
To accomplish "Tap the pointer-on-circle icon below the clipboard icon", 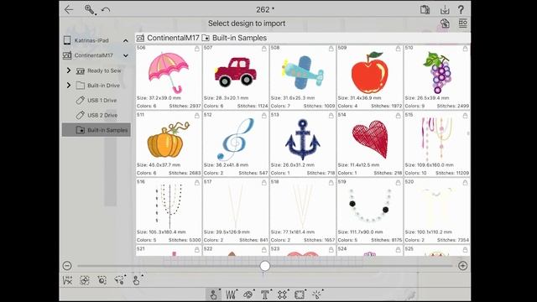I will point(445,23).
